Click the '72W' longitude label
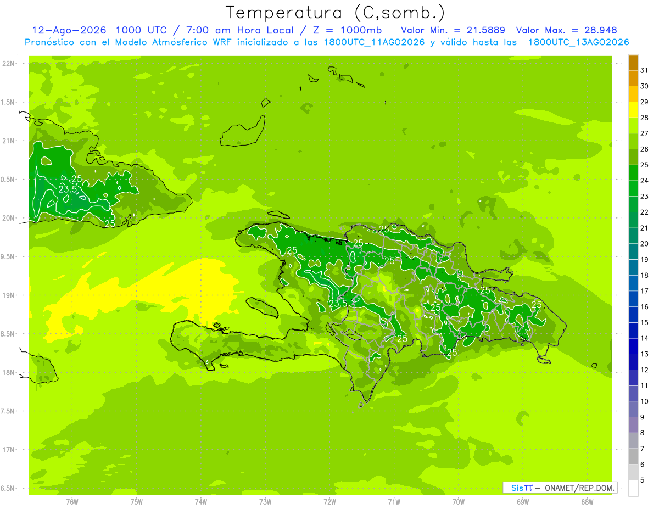 pyautogui.click(x=329, y=501)
